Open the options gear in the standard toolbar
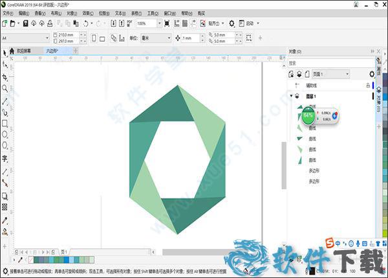 (232, 23)
